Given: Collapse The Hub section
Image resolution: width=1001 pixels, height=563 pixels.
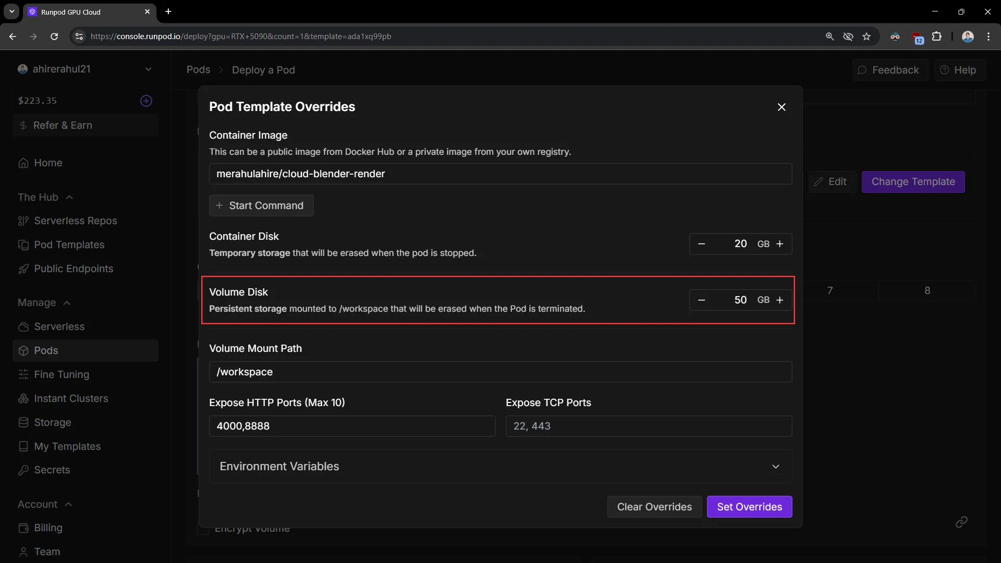Looking at the screenshot, I should pyautogui.click(x=70, y=198).
